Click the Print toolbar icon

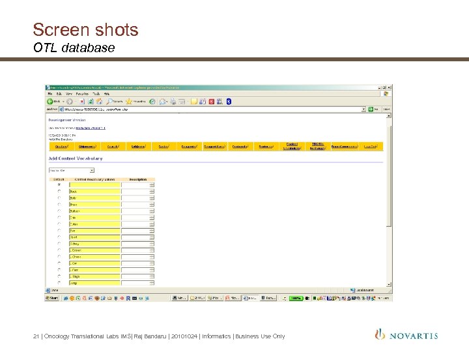click(x=173, y=102)
